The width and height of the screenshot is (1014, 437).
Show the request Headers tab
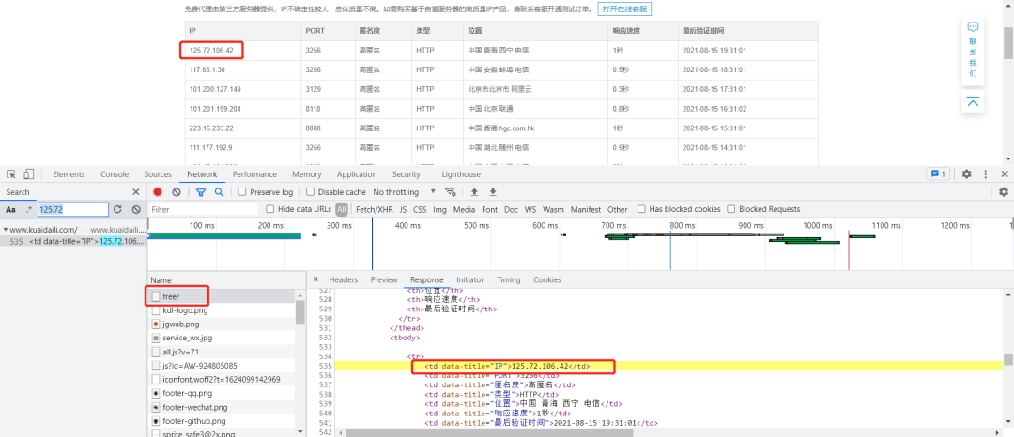[344, 280]
